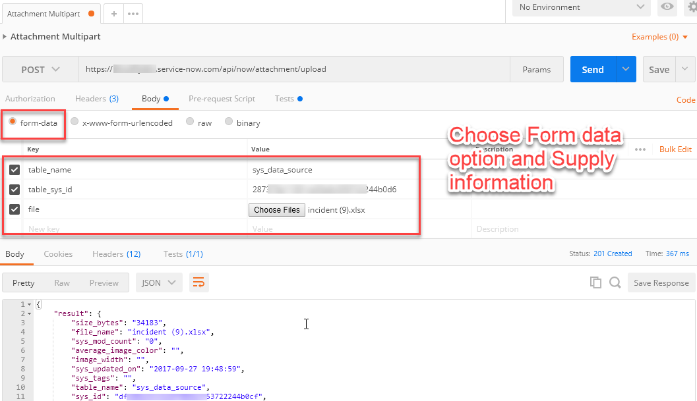Select the raw body type radio button

pyautogui.click(x=190, y=121)
